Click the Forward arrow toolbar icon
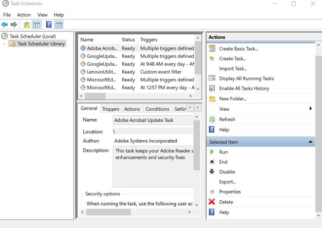Image resolution: width=322 pixels, height=228 pixels. 14,25
